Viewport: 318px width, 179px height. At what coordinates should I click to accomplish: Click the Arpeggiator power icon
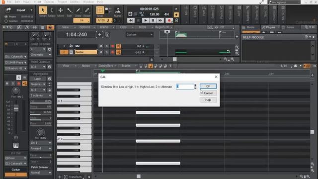pyautogui.click(x=50, y=79)
